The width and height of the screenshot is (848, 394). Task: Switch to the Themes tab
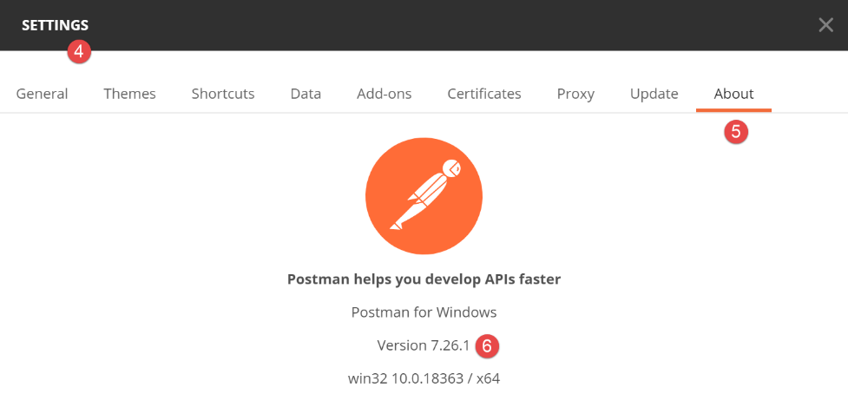pyautogui.click(x=129, y=94)
